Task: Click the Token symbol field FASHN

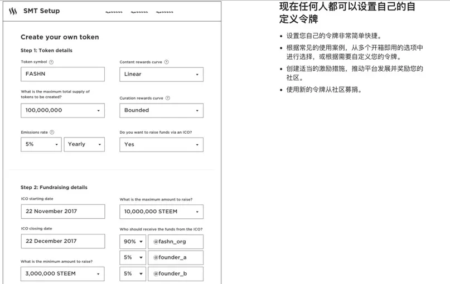Action: click(62, 74)
